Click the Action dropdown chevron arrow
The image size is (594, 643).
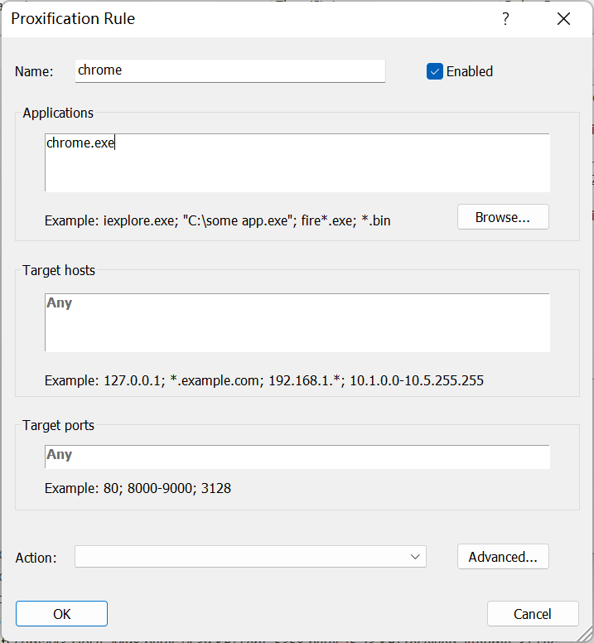pyautogui.click(x=415, y=557)
